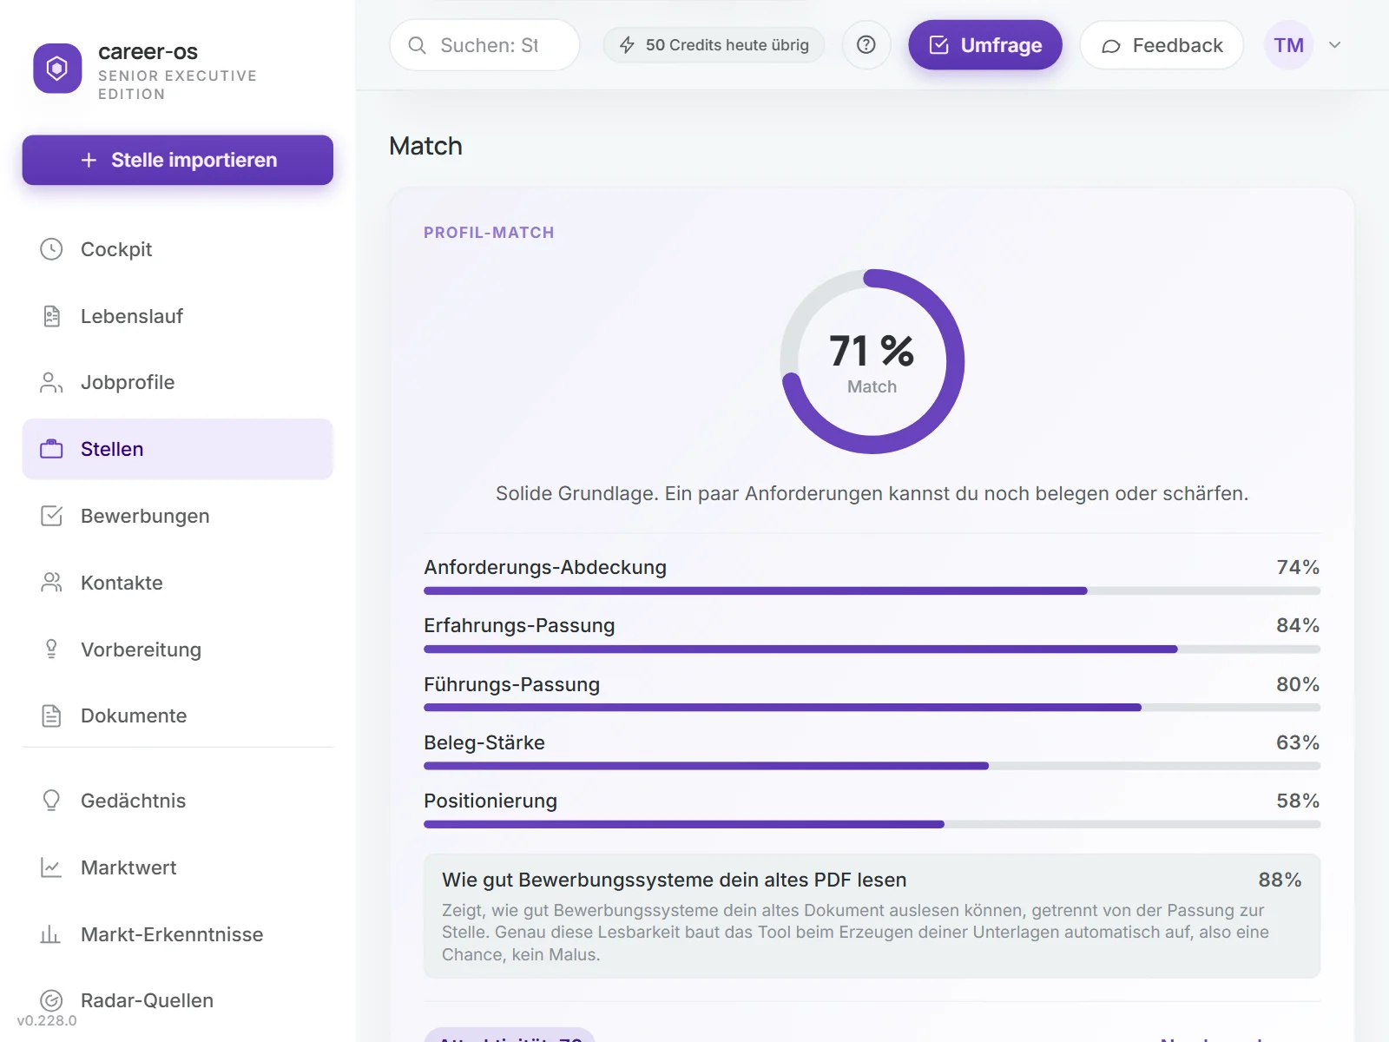Viewport: 1389px width, 1042px height.
Task: Click the Cockpit clock icon
Action: pos(51,249)
